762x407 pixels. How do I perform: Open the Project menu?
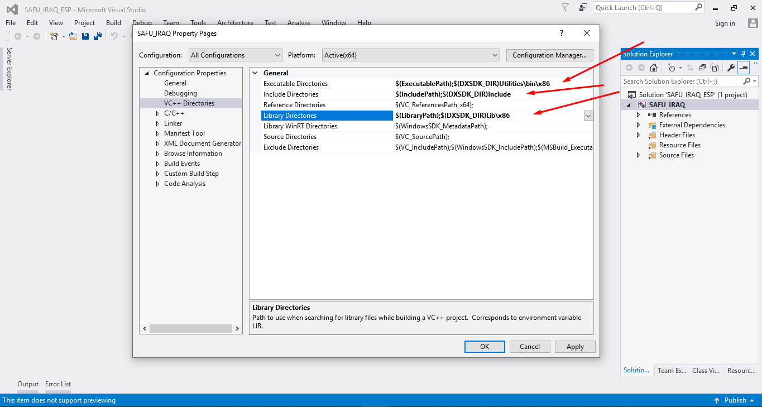coord(84,23)
